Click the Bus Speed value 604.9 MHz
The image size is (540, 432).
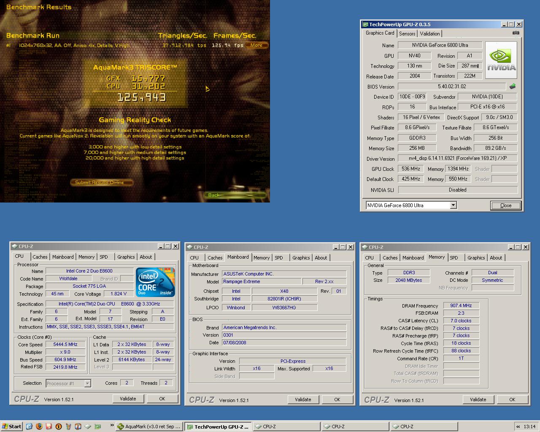point(65,359)
